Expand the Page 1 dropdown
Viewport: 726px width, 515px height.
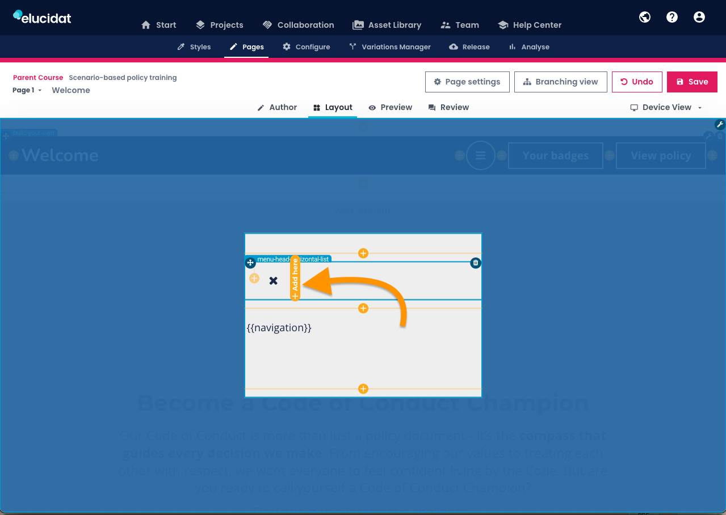[26, 90]
